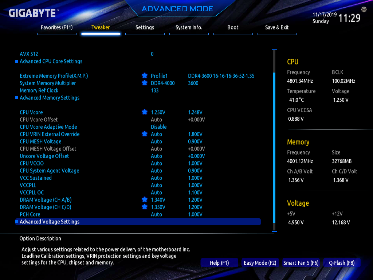This screenshot has height=280, width=373.
Task: Click the square bullet beside Advanced Voltage Settings
Action: click(17, 222)
